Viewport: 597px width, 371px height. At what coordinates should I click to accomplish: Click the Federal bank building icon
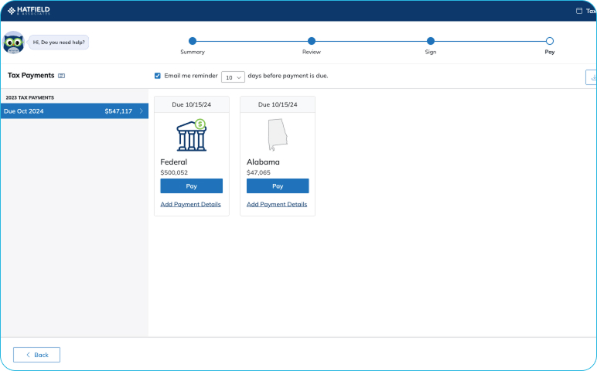(x=192, y=135)
